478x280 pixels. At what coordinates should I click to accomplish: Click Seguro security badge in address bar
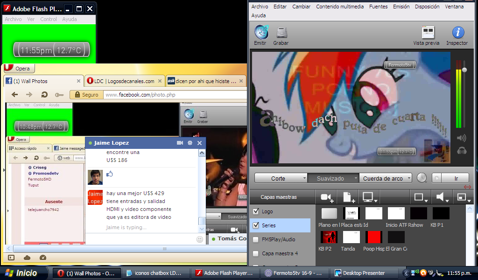pyautogui.click(x=86, y=95)
